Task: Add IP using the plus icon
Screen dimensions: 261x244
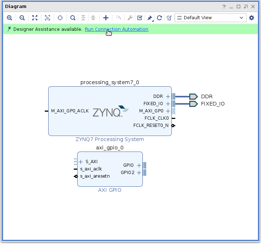Action: coord(106,18)
